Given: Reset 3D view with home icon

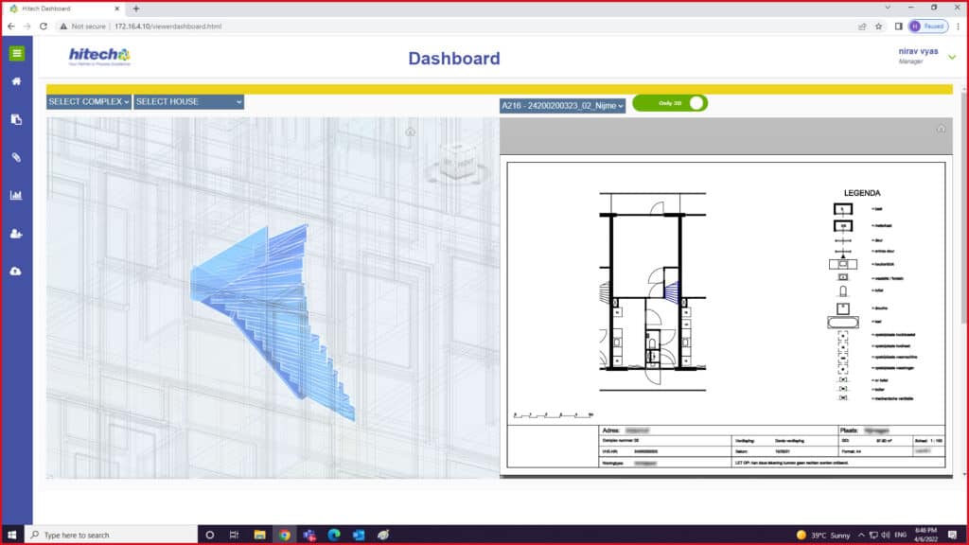Looking at the screenshot, I should (411, 132).
